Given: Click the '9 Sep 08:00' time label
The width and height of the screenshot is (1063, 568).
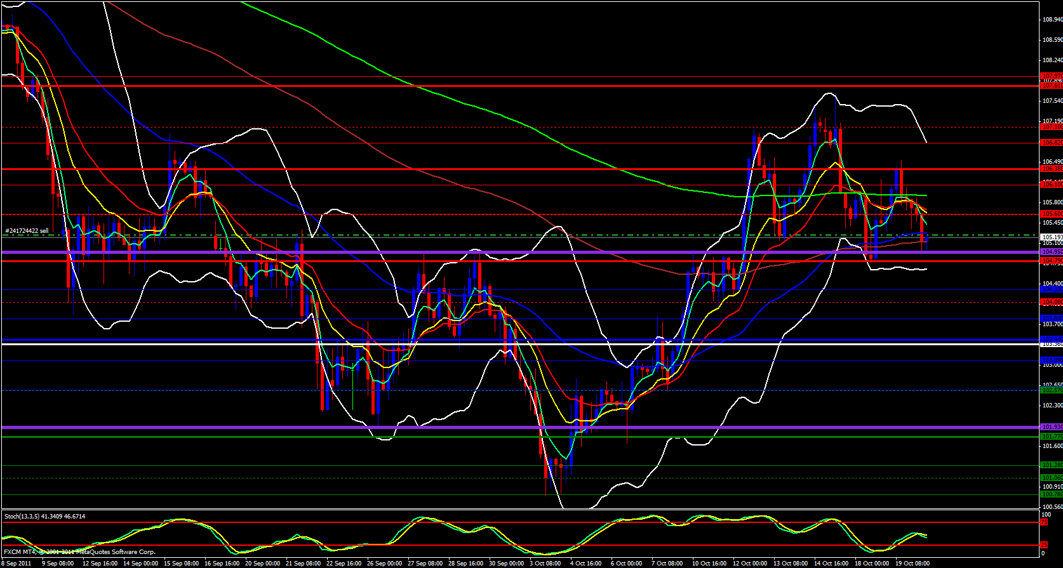Looking at the screenshot, I should tap(58, 563).
